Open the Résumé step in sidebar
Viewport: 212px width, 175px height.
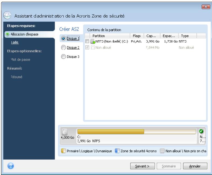tap(16, 77)
